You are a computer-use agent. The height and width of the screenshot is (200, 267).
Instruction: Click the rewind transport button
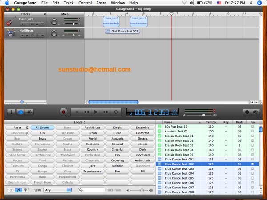pyautogui.click(x=86, y=112)
